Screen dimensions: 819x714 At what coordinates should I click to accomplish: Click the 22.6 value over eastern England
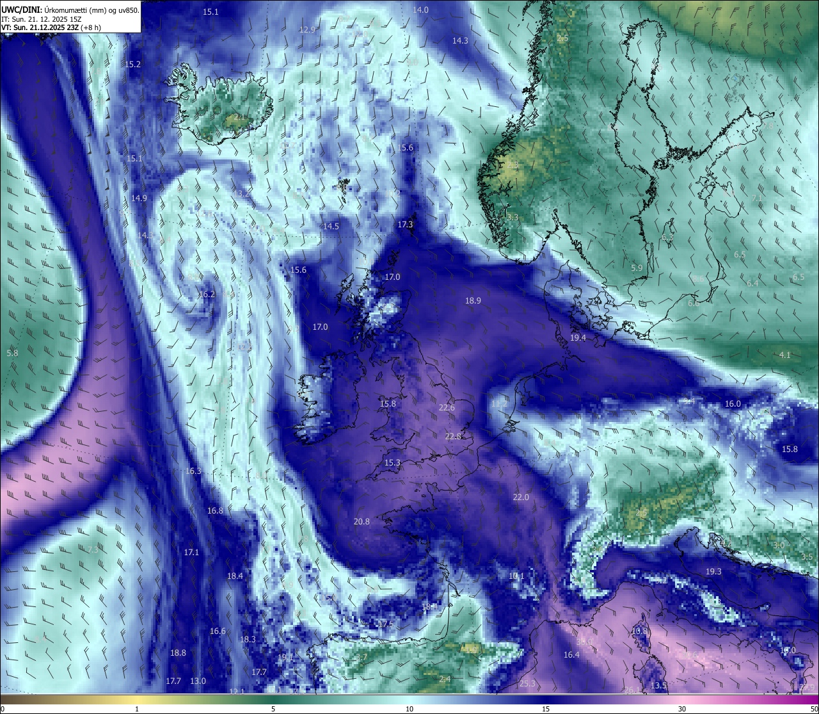pos(447,407)
